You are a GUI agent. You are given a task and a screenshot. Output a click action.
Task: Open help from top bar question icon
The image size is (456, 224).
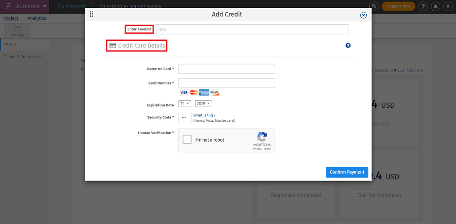[423, 6]
